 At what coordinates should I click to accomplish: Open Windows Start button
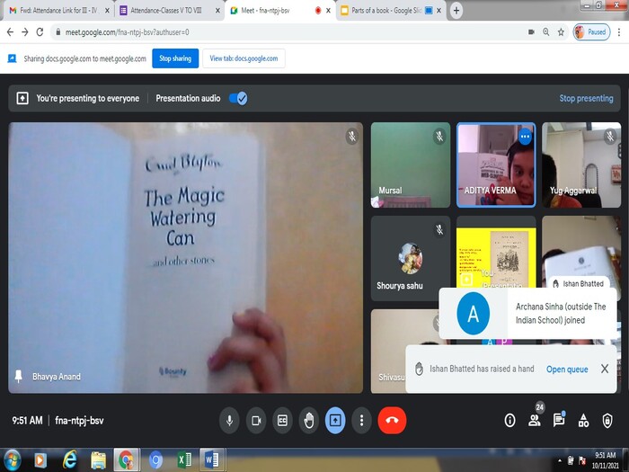click(x=12, y=460)
